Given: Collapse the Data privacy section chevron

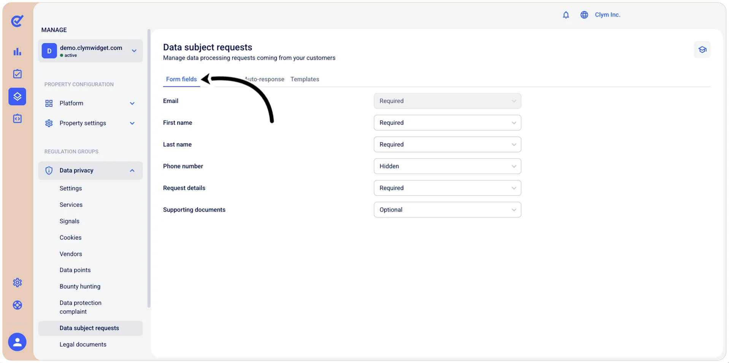Looking at the screenshot, I should [x=132, y=171].
